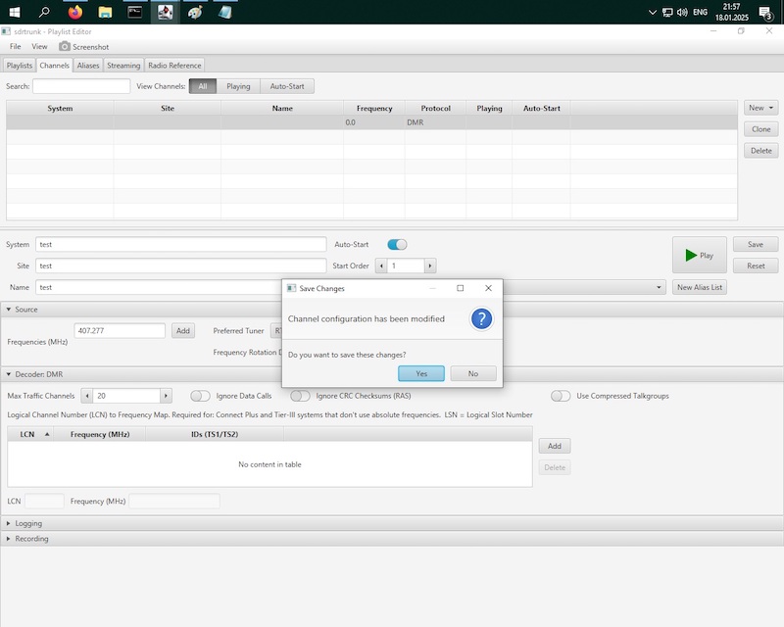Filter view to Auto-Start channels
The height and width of the screenshot is (627, 784).
pyautogui.click(x=287, y=86)
